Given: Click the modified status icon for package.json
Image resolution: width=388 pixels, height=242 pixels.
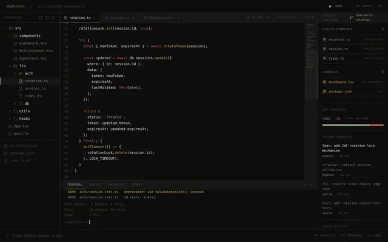Looking at the screenshot, I should pyautogui.click(x=324, y=91).
